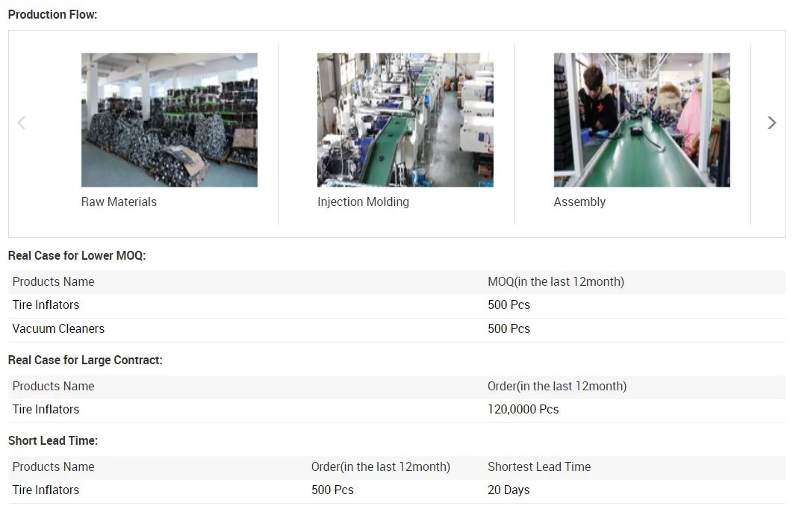Click 'Real Case for Large Contract:' heading
This screenshot has width=793, height=509.
coord(85,360)
